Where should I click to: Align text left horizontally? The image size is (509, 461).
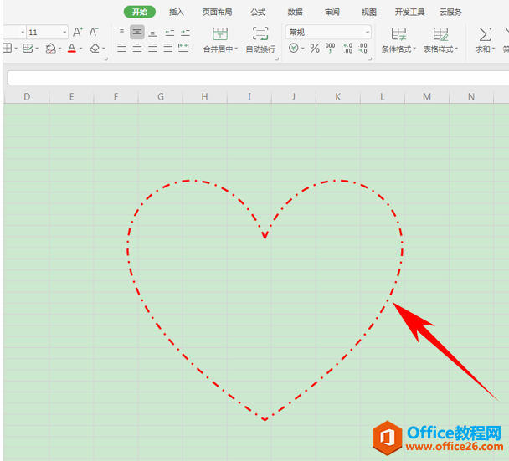(x=121, y=49)
